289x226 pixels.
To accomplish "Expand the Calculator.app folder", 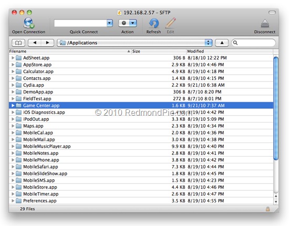I will click(13, 71).
